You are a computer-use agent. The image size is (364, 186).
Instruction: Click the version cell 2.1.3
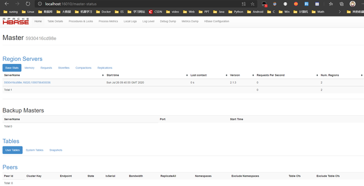click(x=233, y=83)
